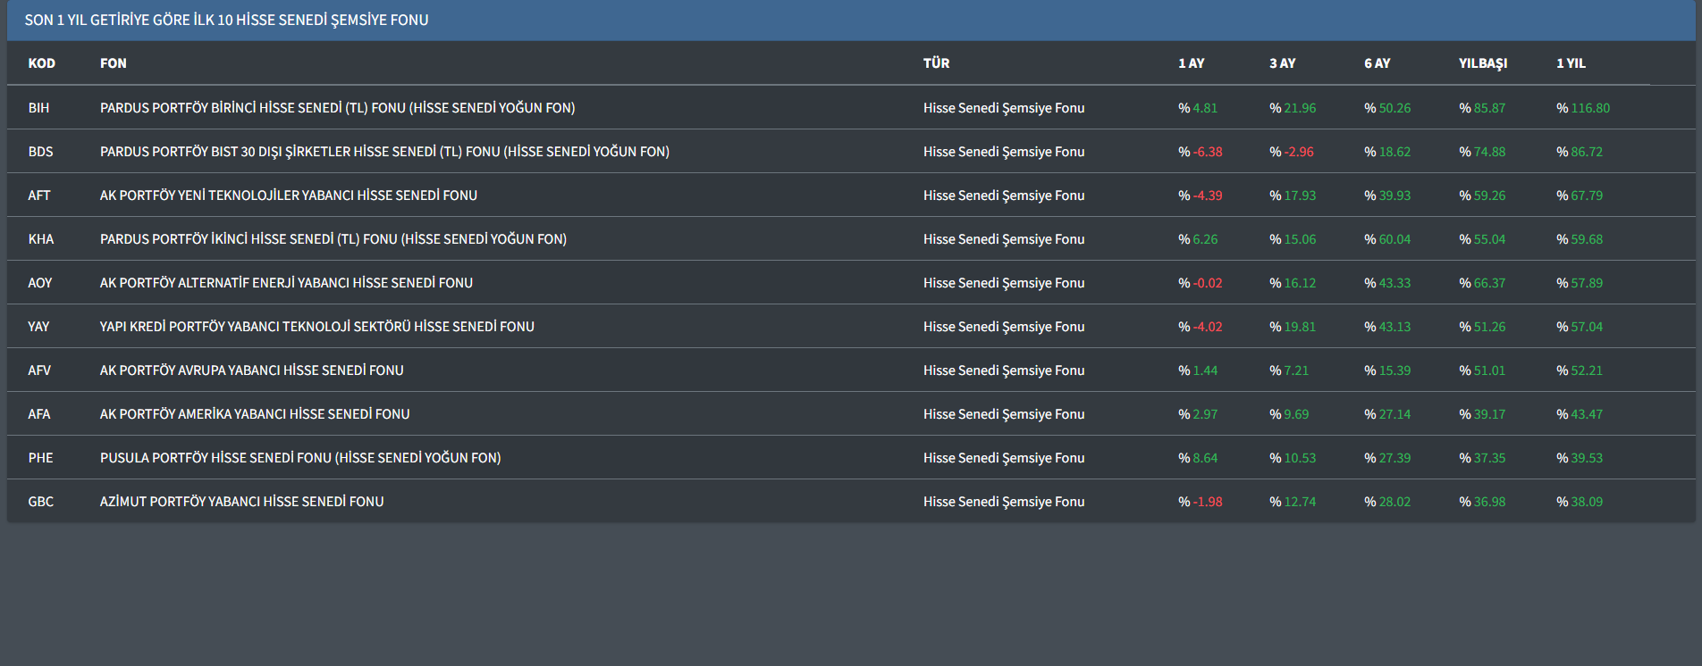The width and height of the screenshot is (1702, 666).
Task: Click the YILBAŞI column header
Action: pos(1482,63)
